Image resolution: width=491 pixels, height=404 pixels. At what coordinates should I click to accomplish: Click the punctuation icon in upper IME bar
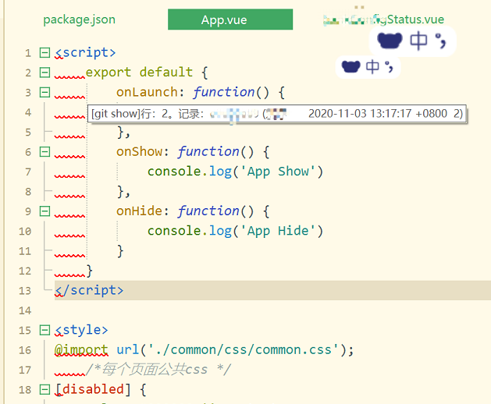pyautogui.click(x=442, y=41)
